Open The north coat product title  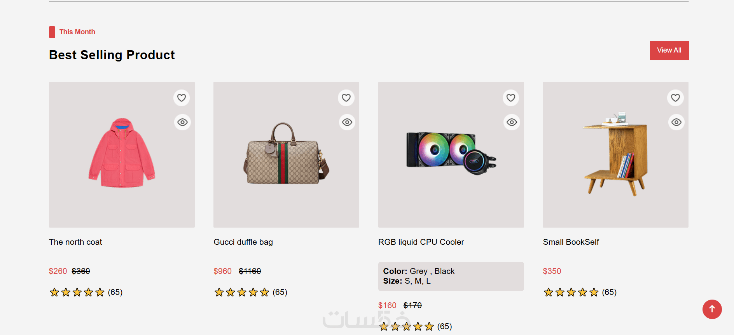pos(75,242)
